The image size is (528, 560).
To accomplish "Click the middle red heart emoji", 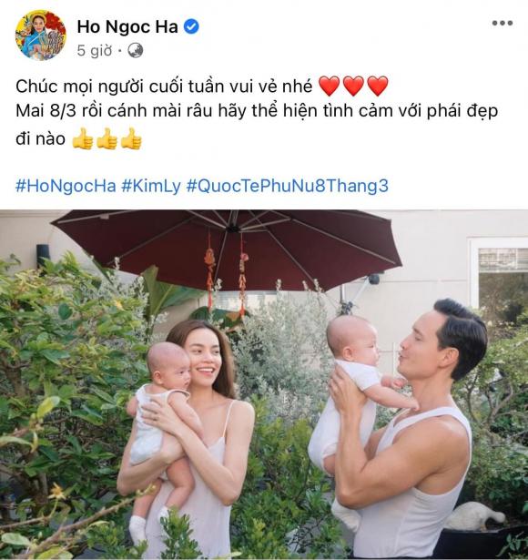I will (x=353, y=87).
